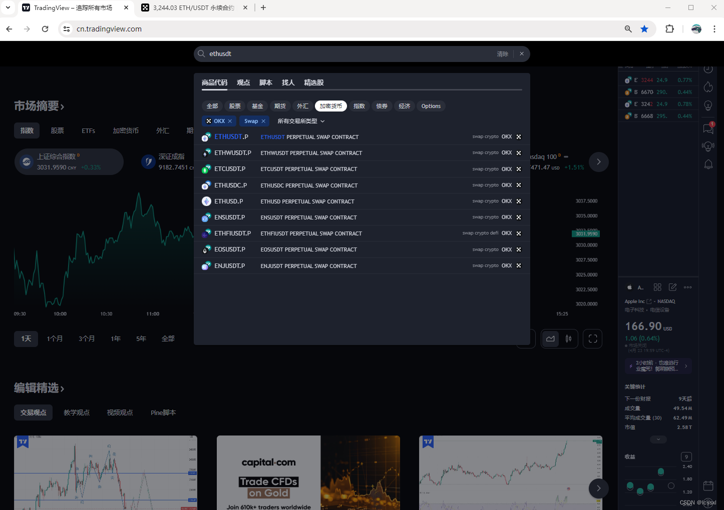This screenshot has height=510, width=724.
Task: Click the grid layout icon in Apple details panel
Action: 657,287
